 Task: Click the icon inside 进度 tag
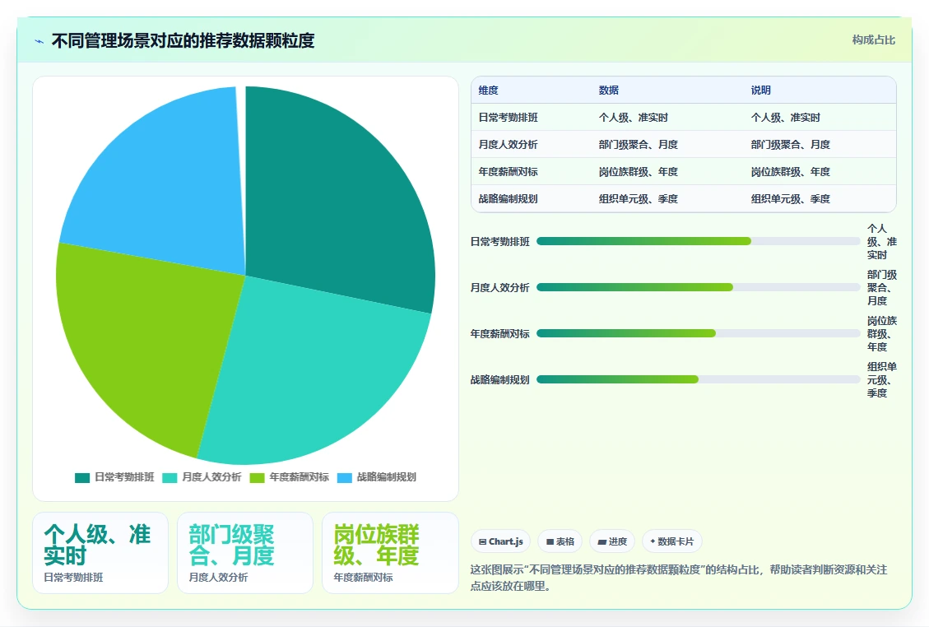coord(602,542)
